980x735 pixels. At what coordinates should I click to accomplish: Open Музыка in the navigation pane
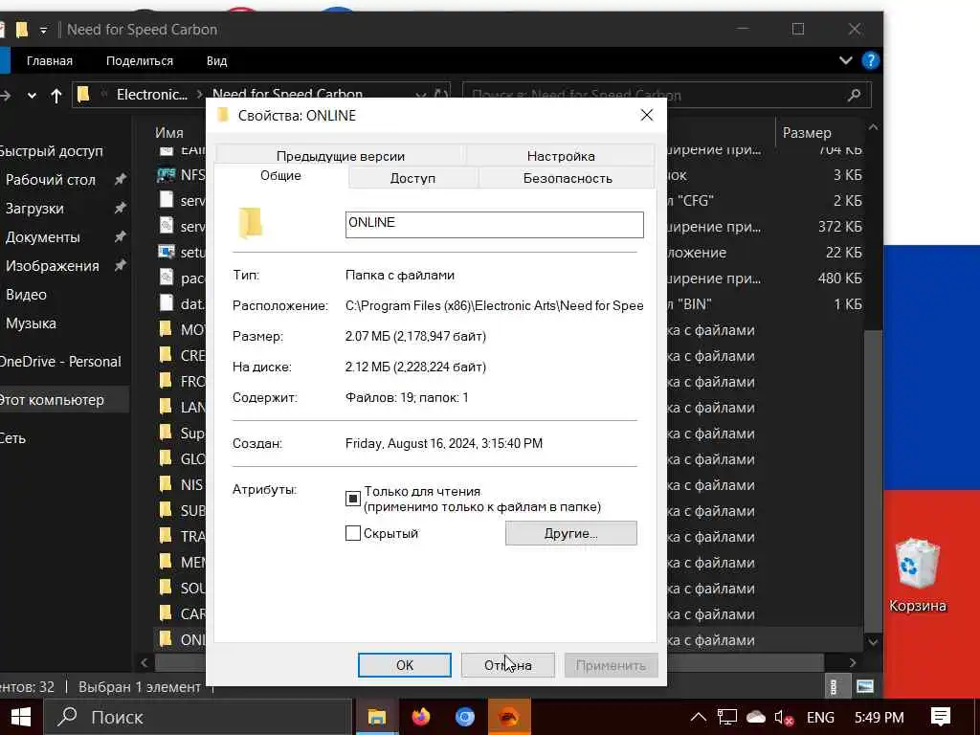32,323
